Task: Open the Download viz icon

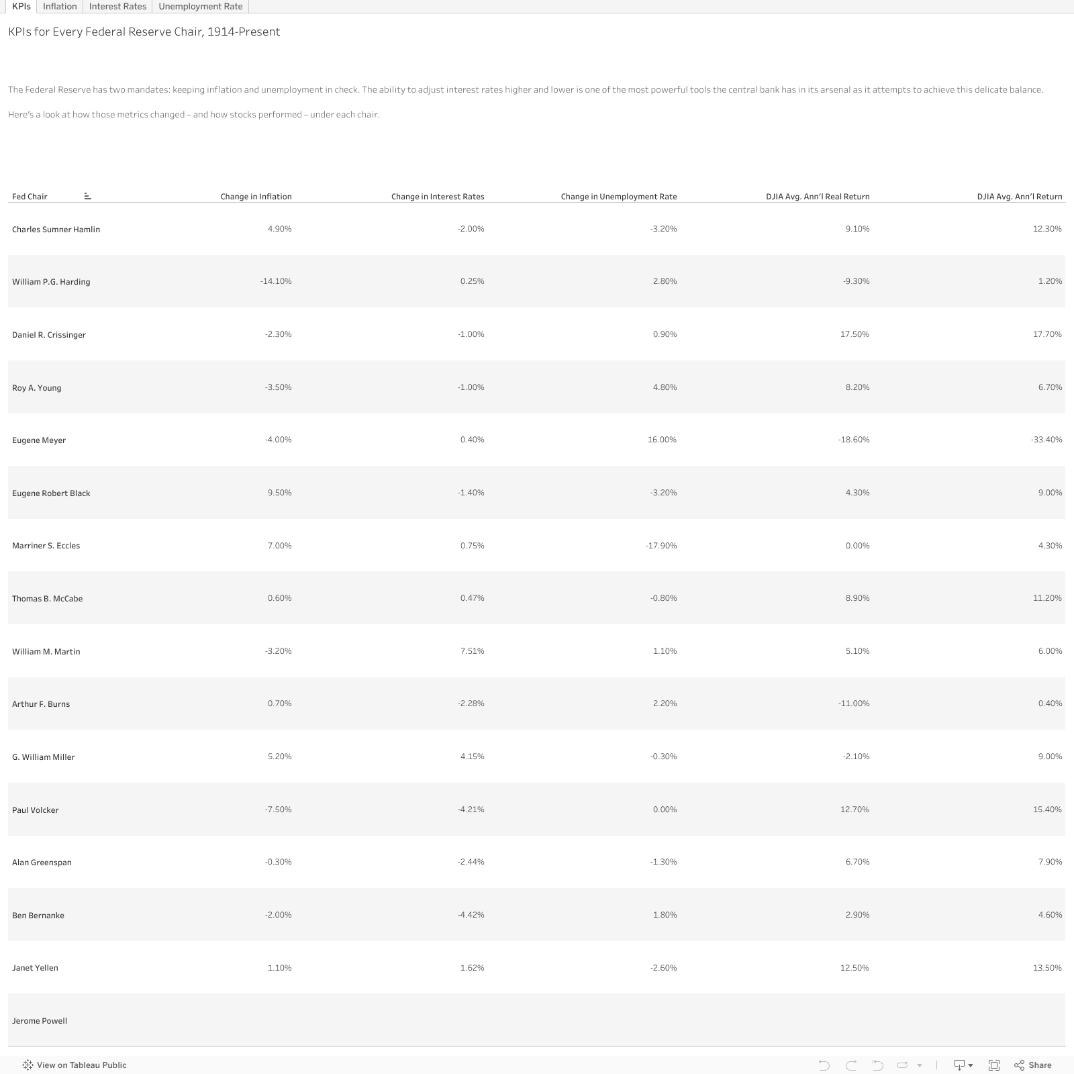Action: pyautogui.click(x=960, y=1065)
